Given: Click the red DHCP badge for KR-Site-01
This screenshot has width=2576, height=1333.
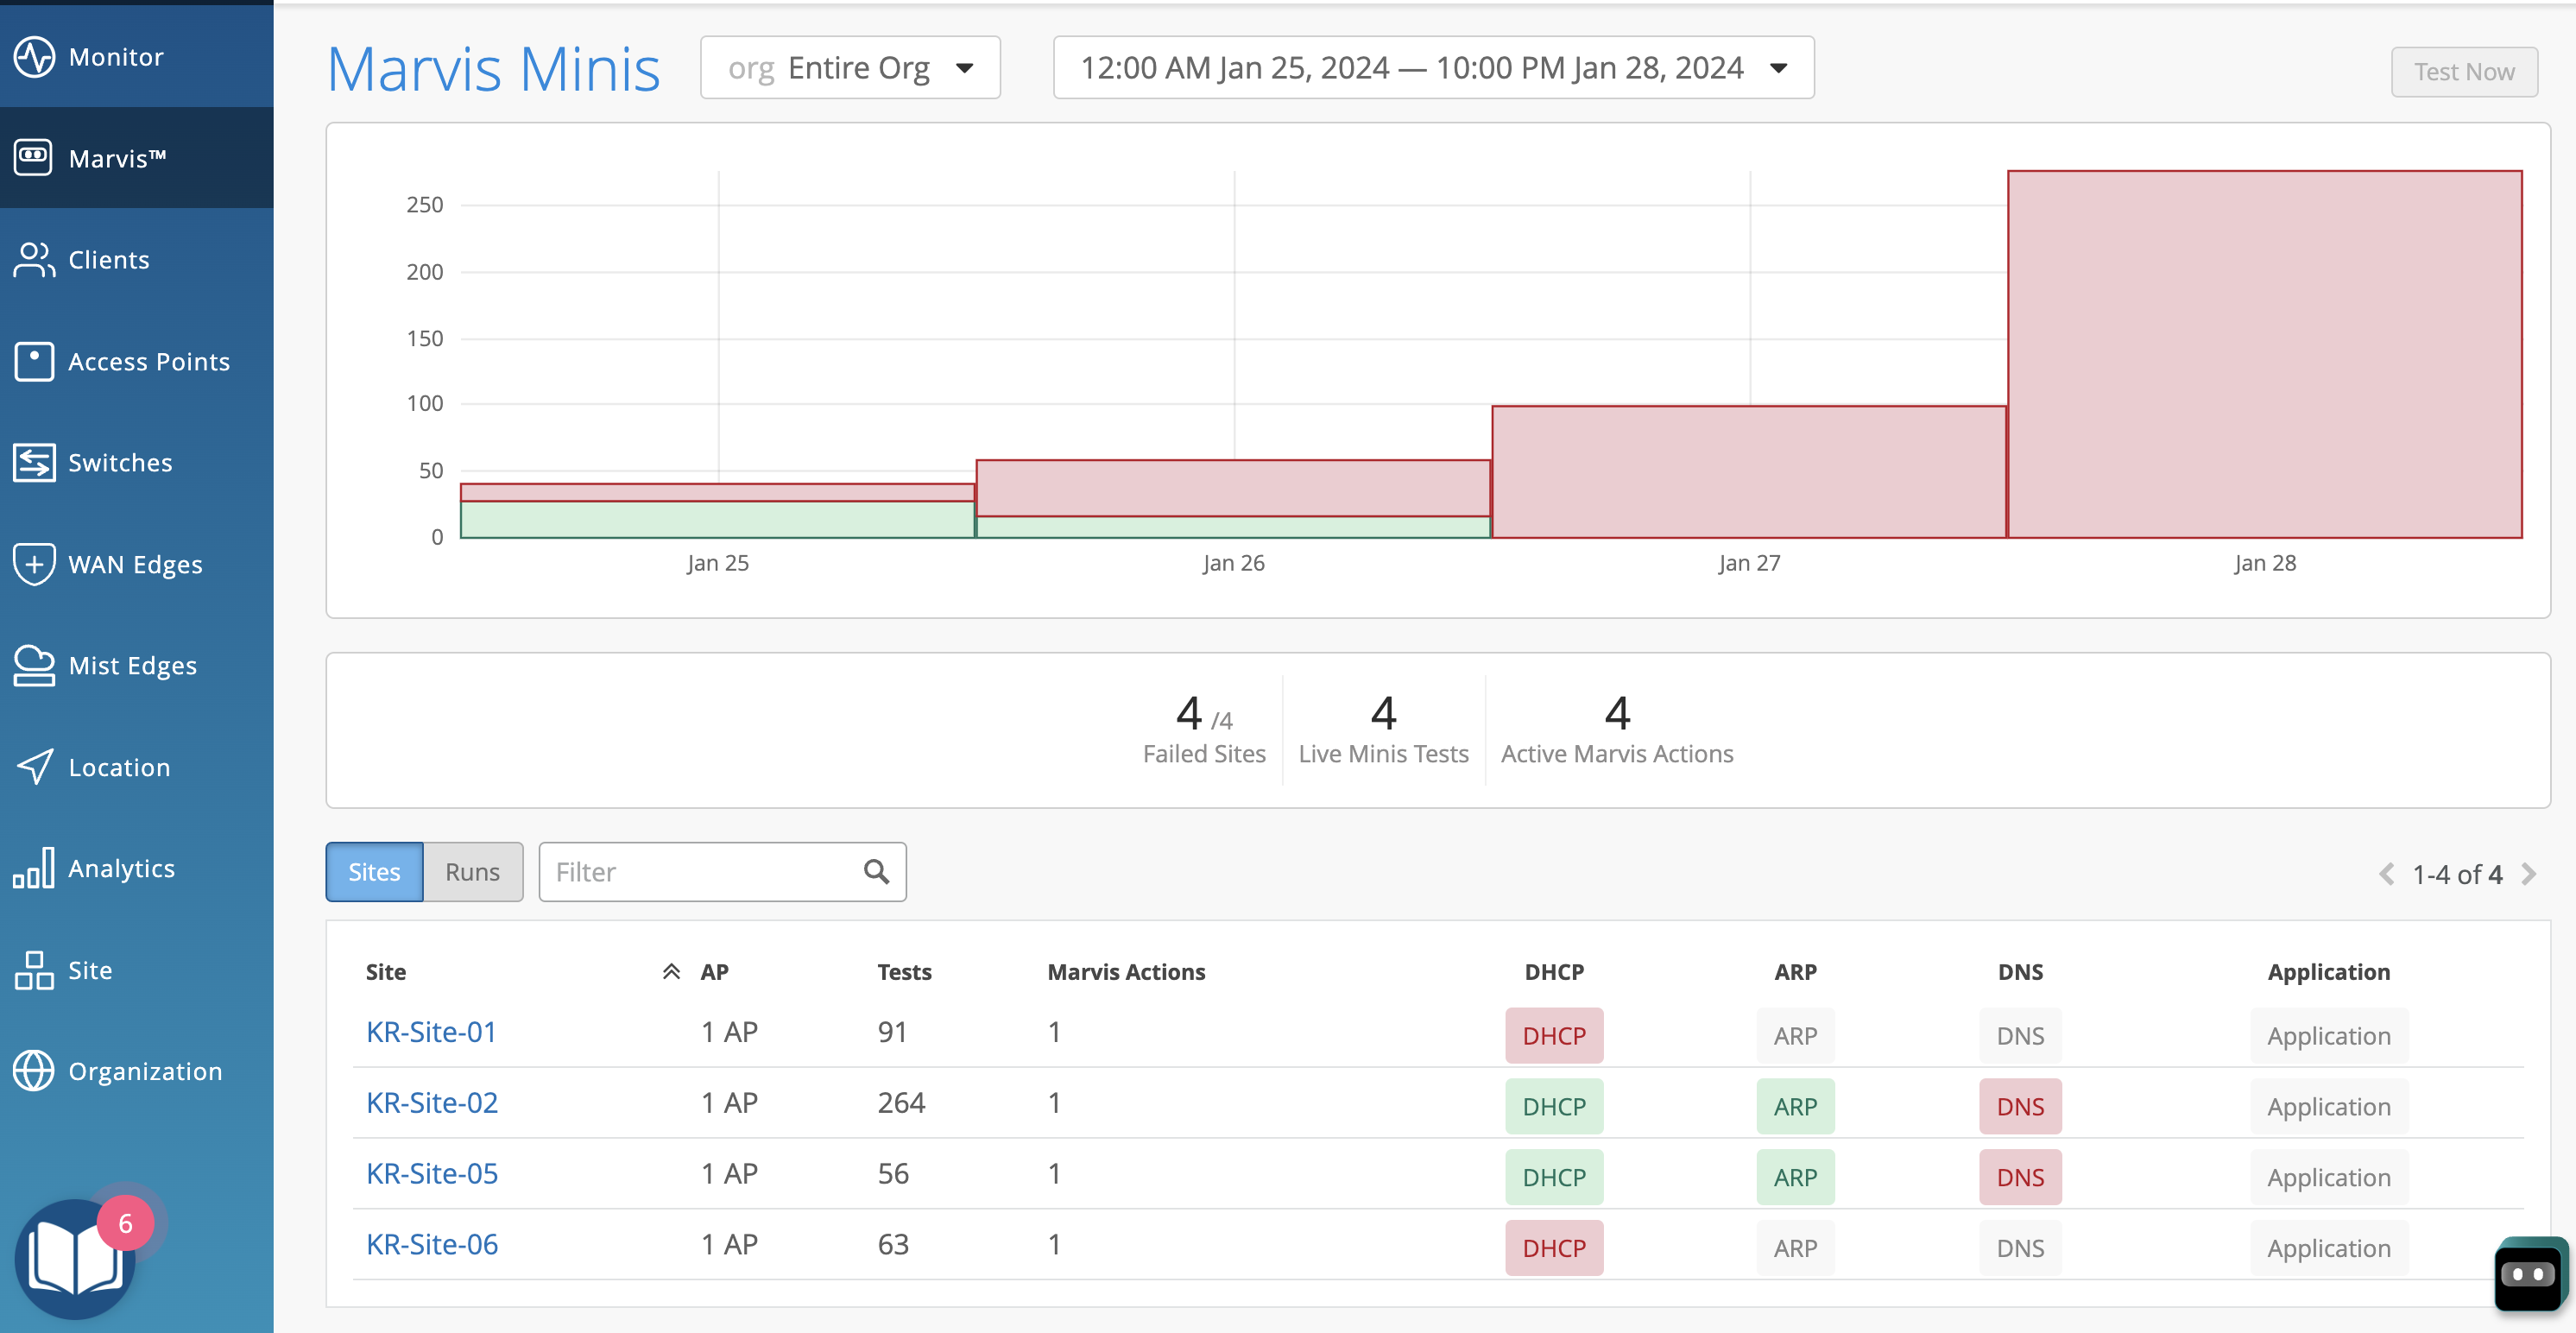Looking at the screenshot, I should click(1553, 1036).
